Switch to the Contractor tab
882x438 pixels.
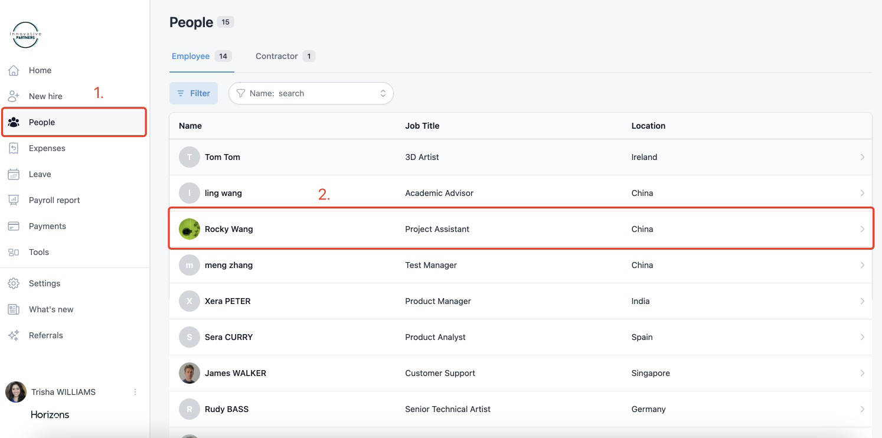(276, 56)
